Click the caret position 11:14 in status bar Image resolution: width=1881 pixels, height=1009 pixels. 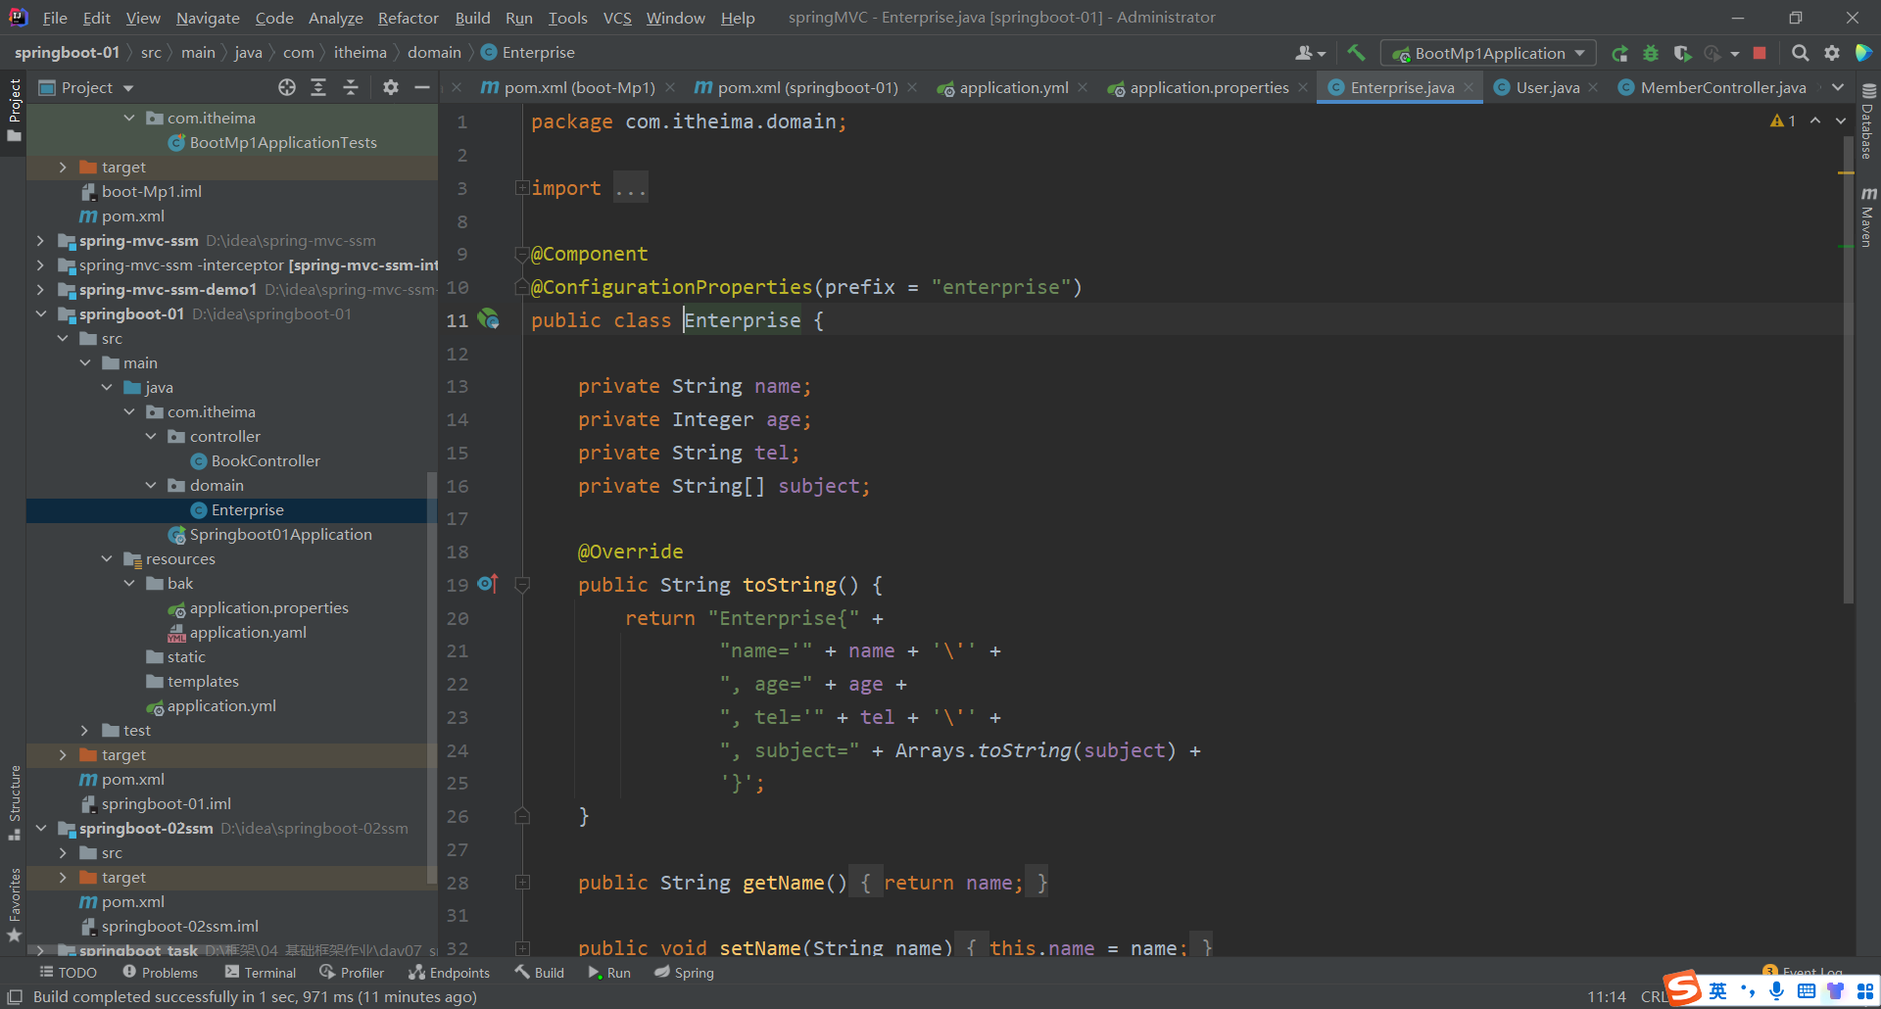1607,996
